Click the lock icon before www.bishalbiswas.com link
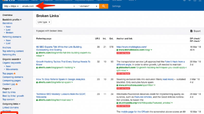The height and width of the screenshot is (114, 204). coord(117,50)
